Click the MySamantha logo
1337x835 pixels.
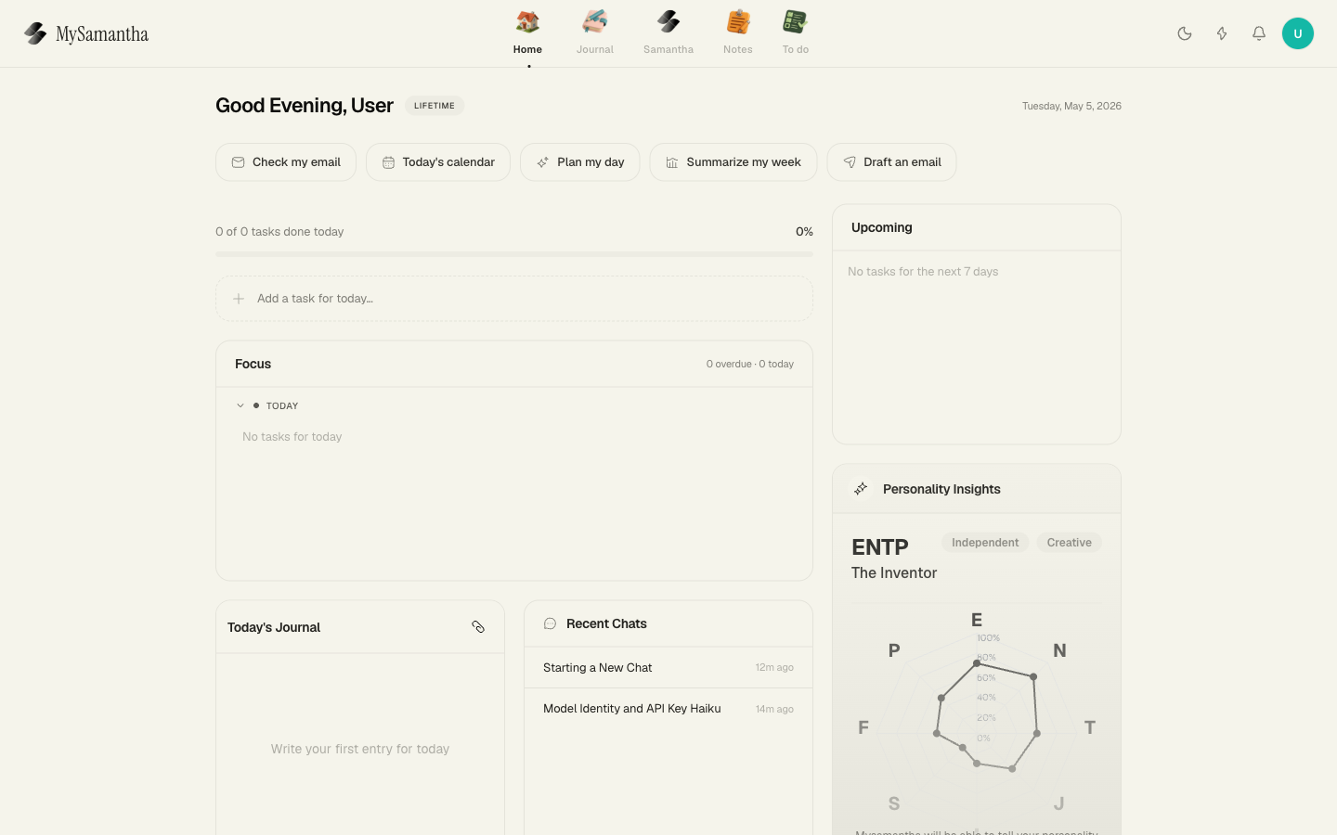(x=86, y=33)
